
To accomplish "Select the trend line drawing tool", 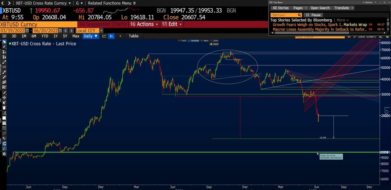I will click(4, 62).
